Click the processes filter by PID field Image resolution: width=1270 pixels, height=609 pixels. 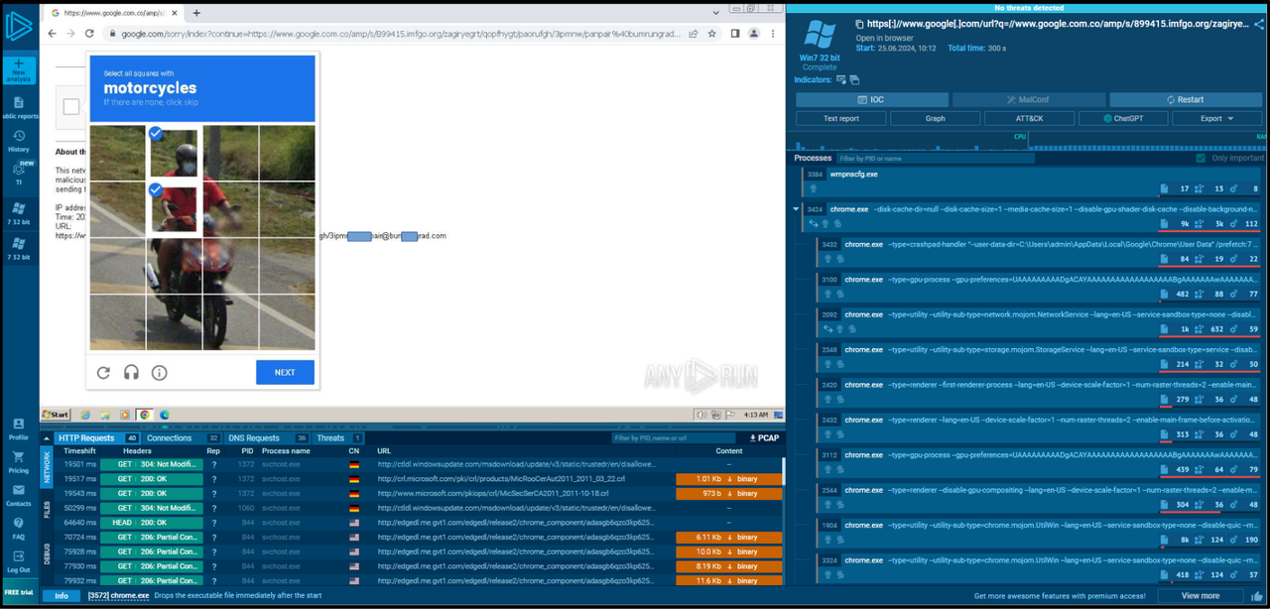pyautogui.click(x=935, y=158)
